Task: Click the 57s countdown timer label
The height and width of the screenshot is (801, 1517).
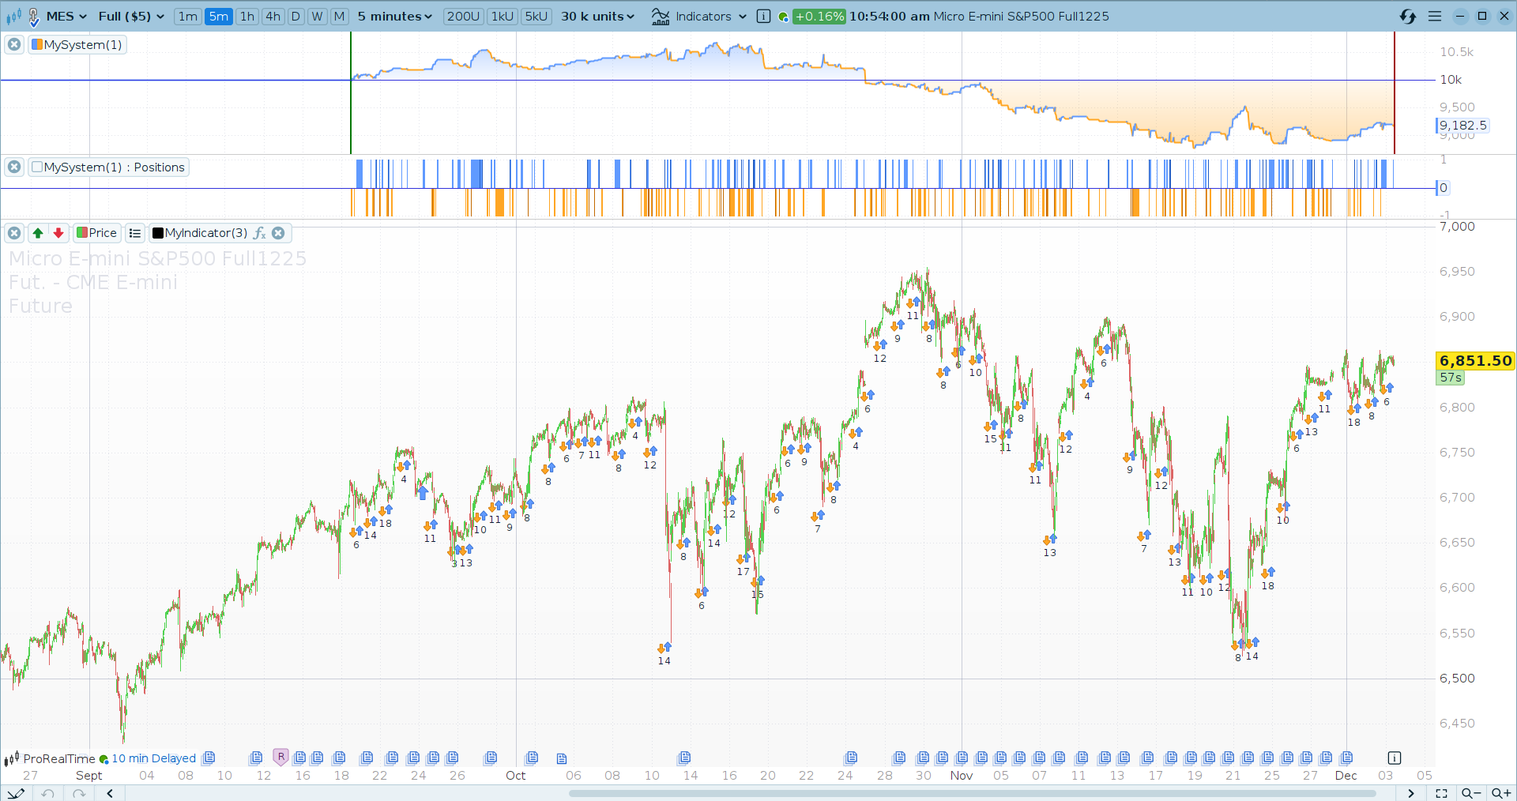Action: (x=1451, y=378)
